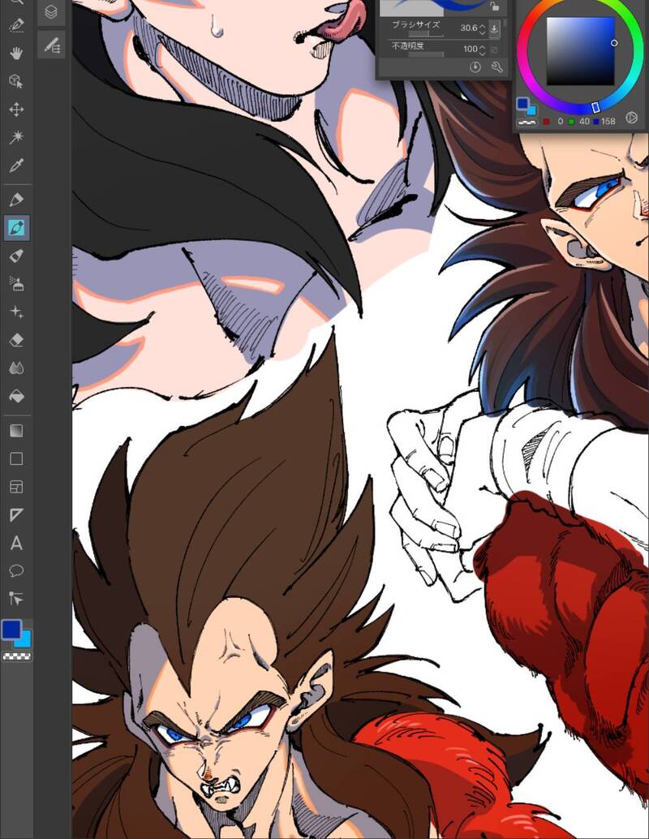Select transparent checkered color in toolbar
Image resolution: width=649 pixels, height=839 pixels.
pyautogui.click(x=16, y=656)
